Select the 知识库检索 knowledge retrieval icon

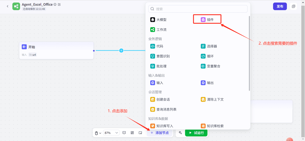[x=203, y=126]
